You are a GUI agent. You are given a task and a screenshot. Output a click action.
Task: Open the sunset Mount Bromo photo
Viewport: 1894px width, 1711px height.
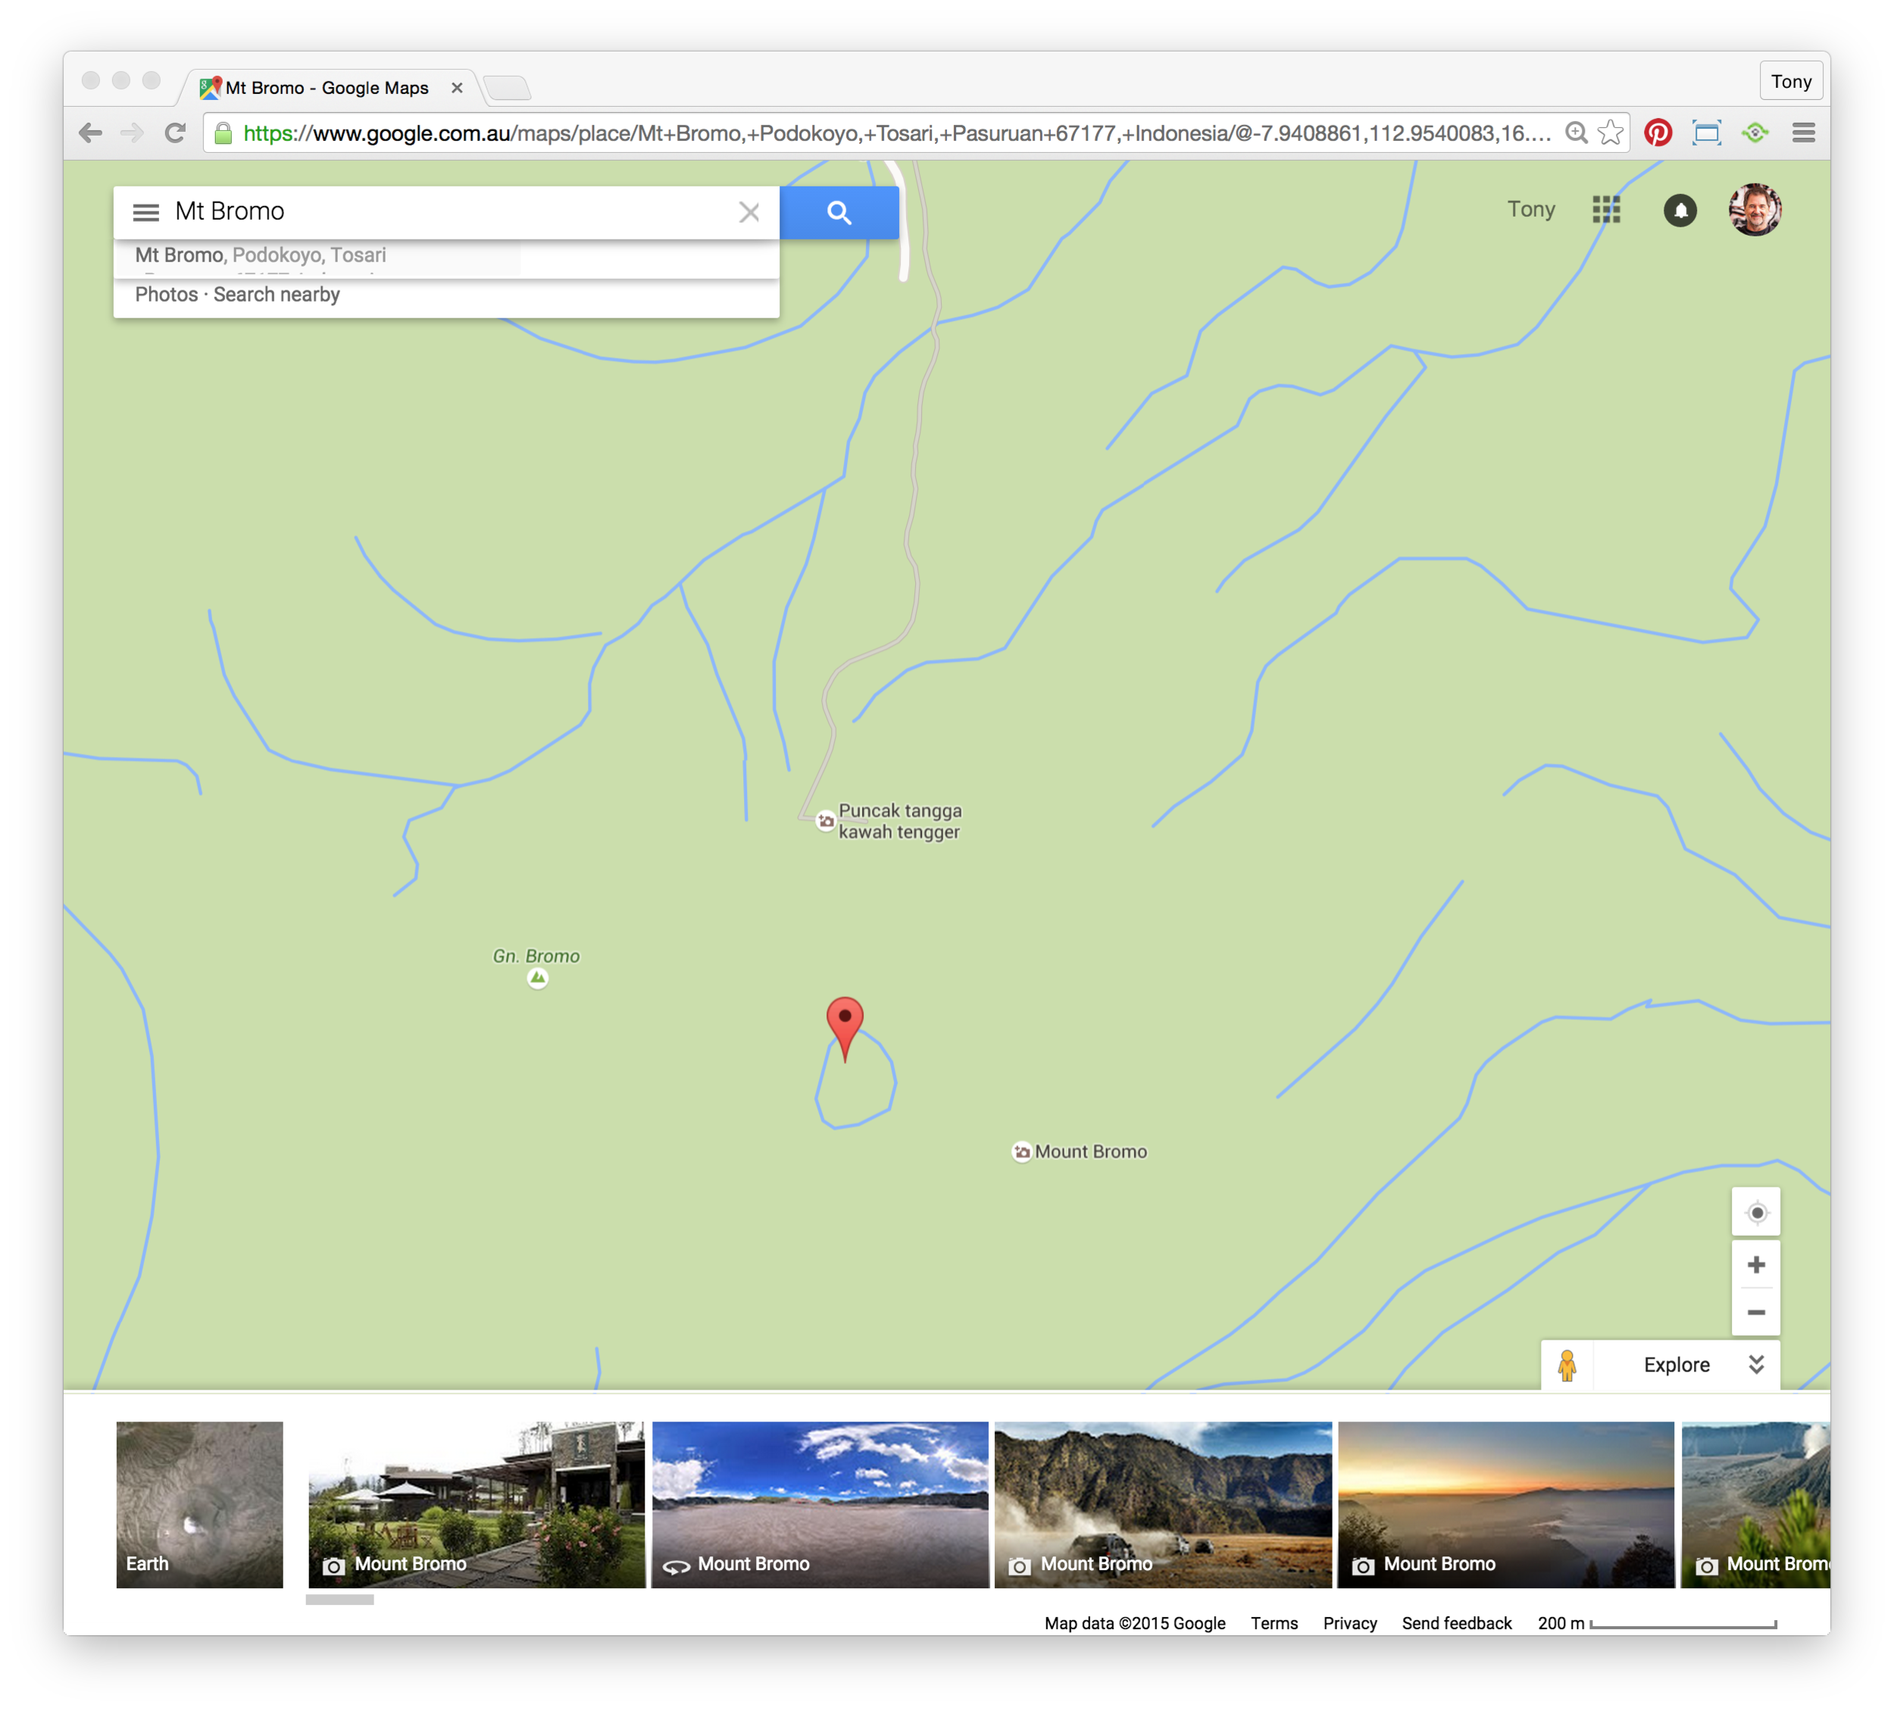pyautogui.click(x=1505, y=1504)
